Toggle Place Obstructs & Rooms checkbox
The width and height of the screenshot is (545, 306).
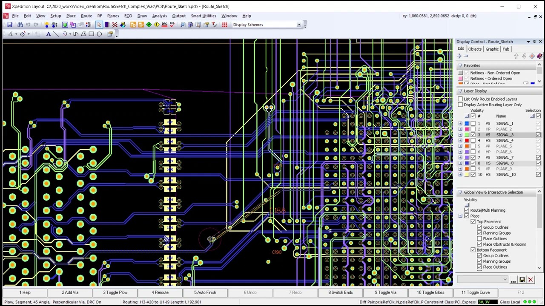pos(479,244)
